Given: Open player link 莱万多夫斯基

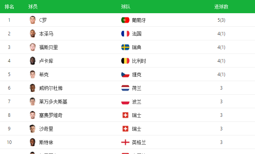Looking at the screenshot, I should (x=53, y=102).
